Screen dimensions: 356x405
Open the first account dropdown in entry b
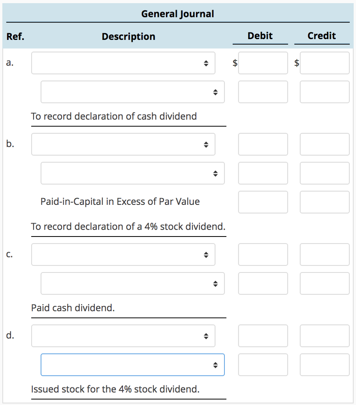pos(123,144)
